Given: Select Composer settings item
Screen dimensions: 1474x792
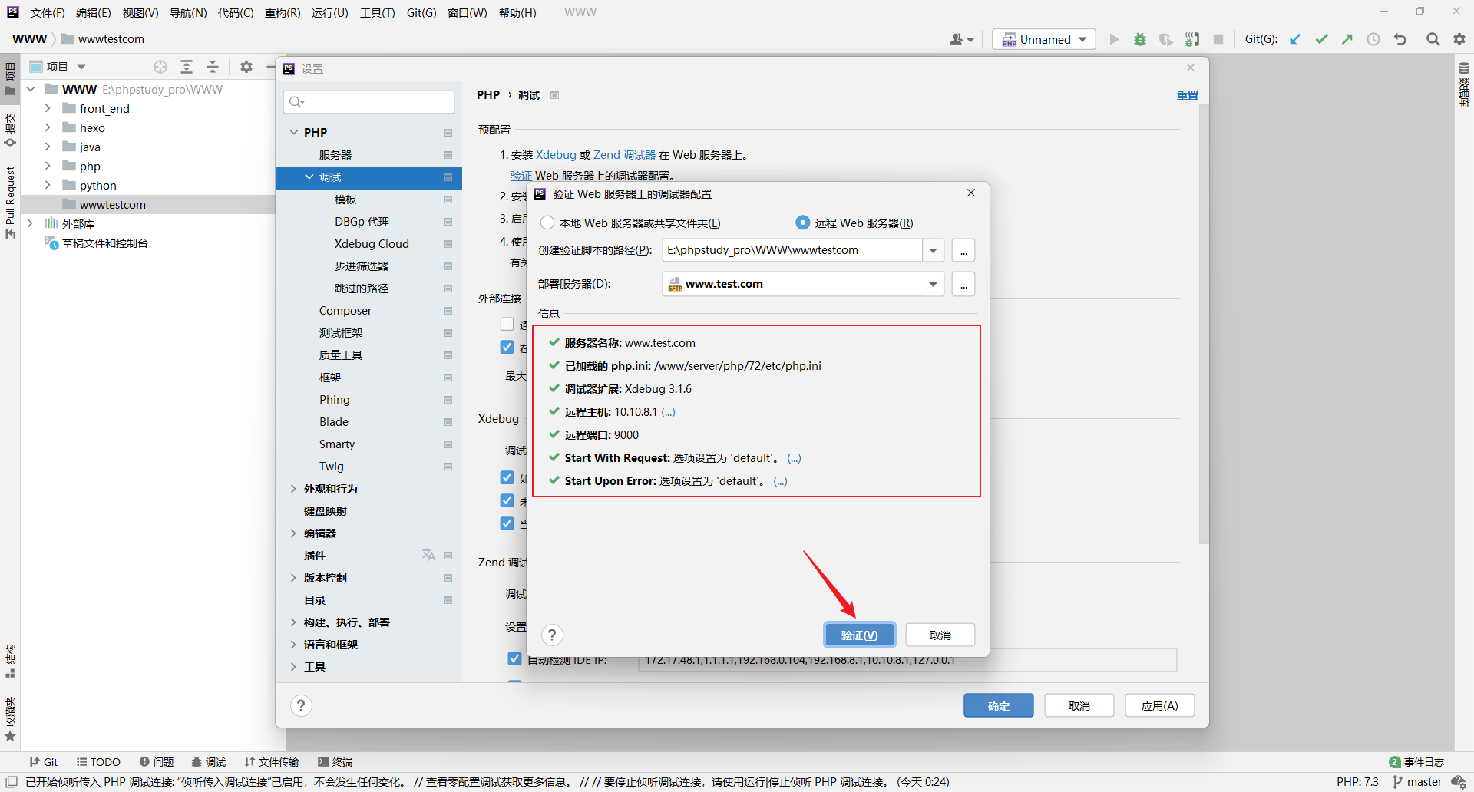Looking at the screenshot, I should pos(345,310).
